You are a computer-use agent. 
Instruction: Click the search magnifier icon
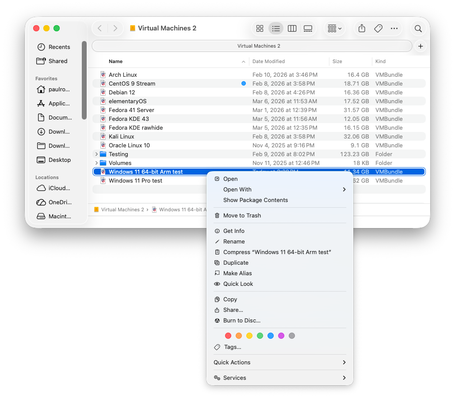point(418,28)
